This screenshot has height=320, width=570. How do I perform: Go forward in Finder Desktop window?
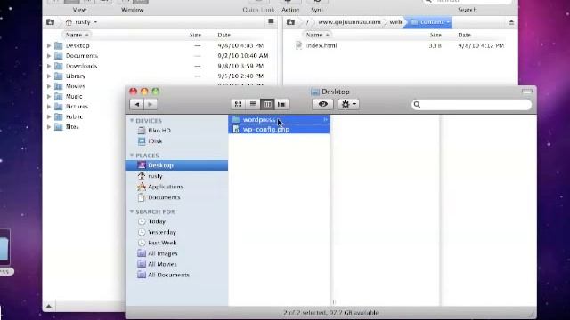(151, 105)
